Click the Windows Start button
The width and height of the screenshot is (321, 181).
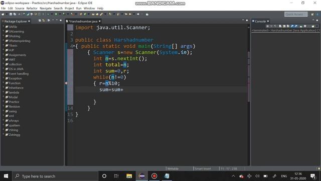6,176
